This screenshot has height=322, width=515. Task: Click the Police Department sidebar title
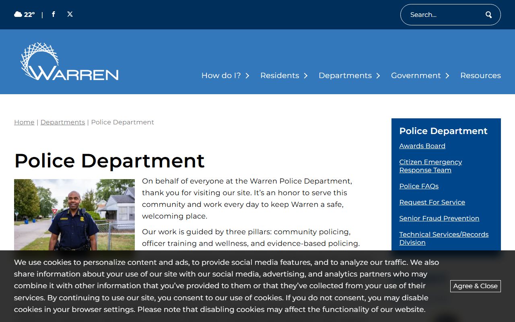[443, 131]
